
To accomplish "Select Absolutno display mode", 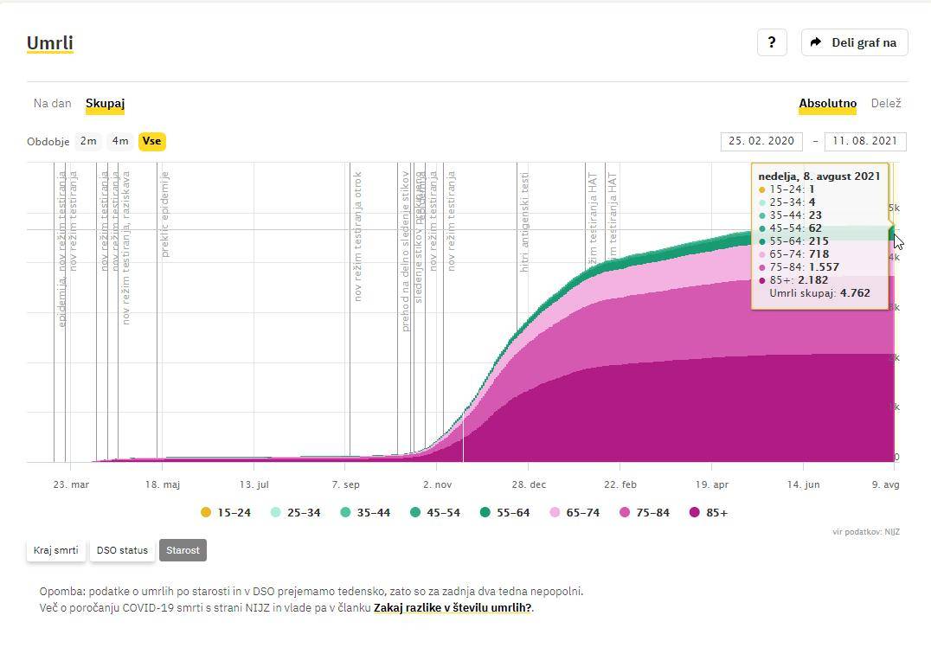I will 828,103.
